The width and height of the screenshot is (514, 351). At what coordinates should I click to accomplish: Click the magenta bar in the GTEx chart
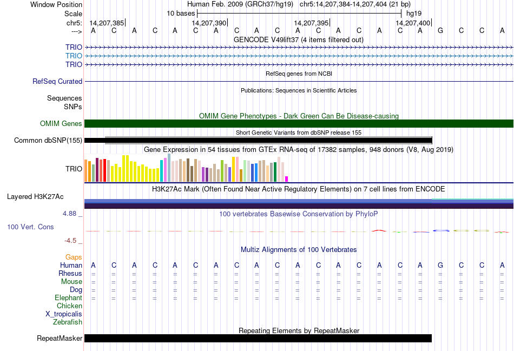pos(287,179)
